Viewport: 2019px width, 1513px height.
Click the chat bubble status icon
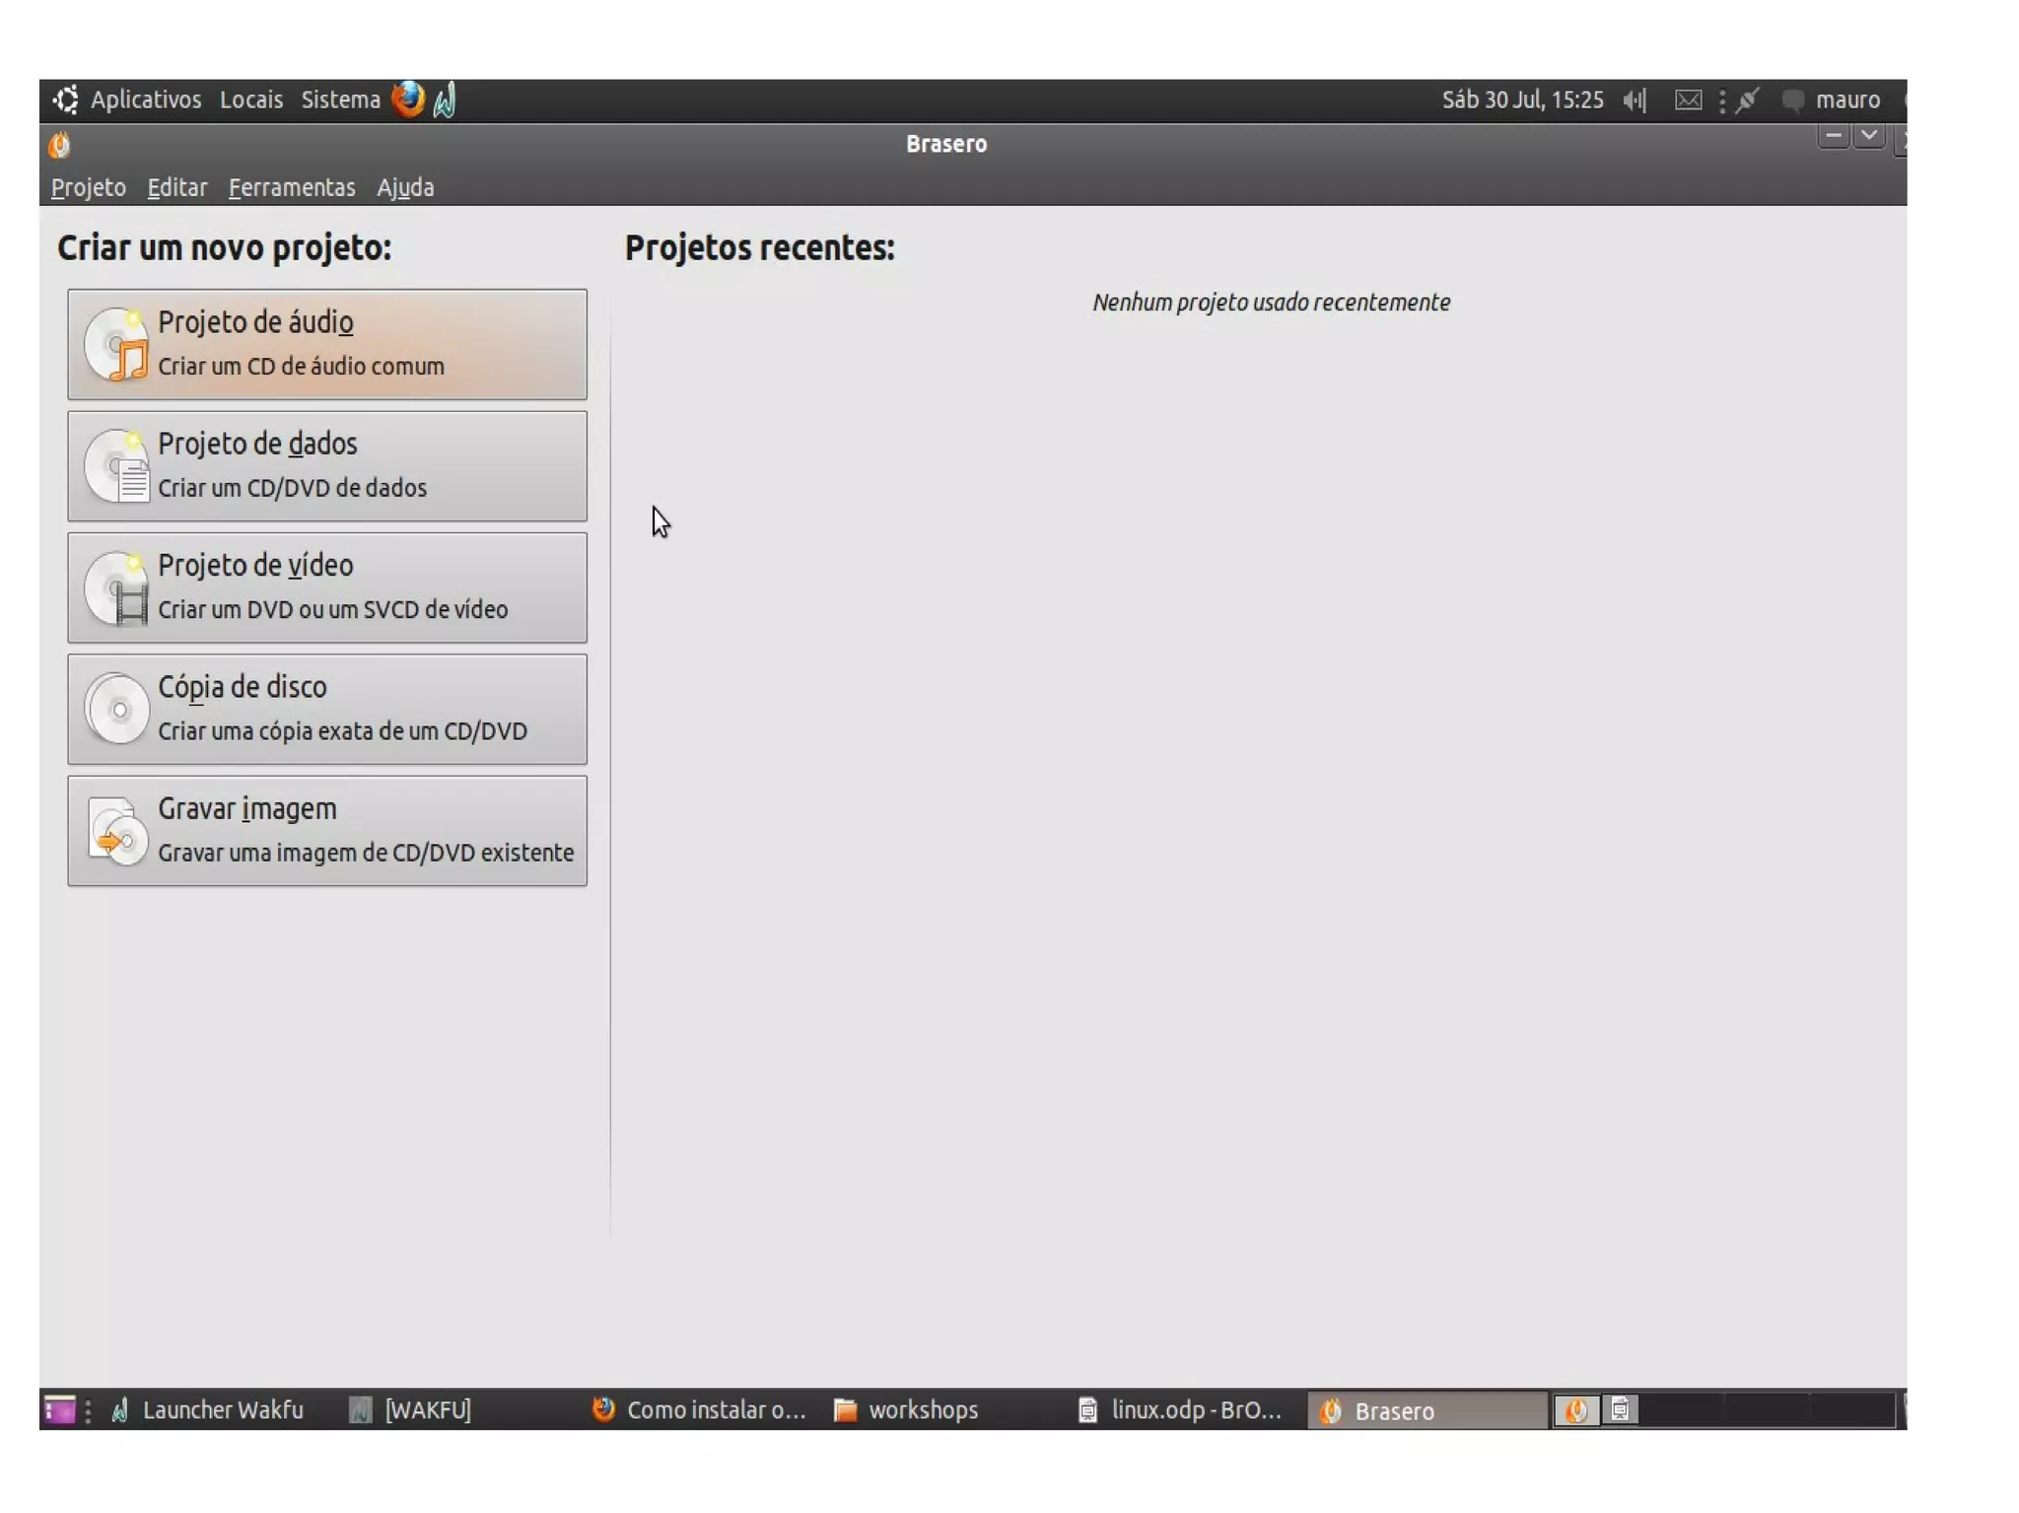click(x=1793, y=101)
